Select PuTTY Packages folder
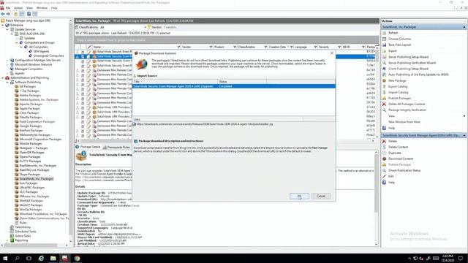The image size is (468, 263). pos(30,161)
